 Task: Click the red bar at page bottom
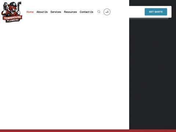88,131
